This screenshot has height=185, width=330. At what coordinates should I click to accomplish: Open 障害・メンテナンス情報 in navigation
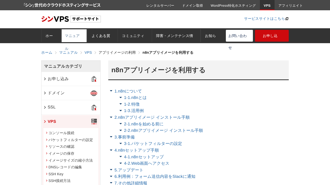tap(176, 36)
